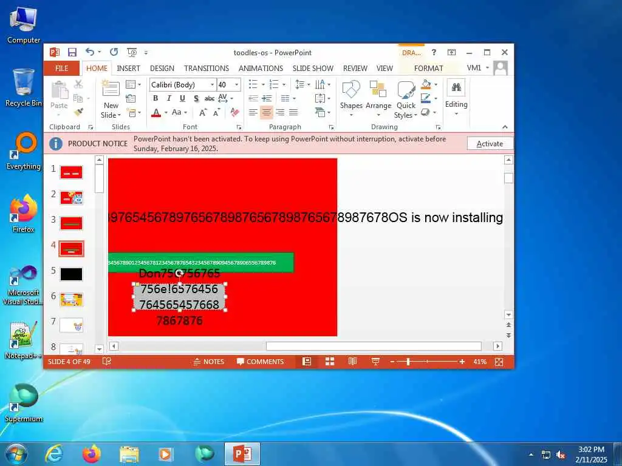Screen dimensions: 622x466
Task: Apply strikethrough formatting
Action: [x=209, y=98]
